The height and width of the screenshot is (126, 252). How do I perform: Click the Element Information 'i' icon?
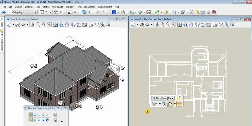(191, 12)
